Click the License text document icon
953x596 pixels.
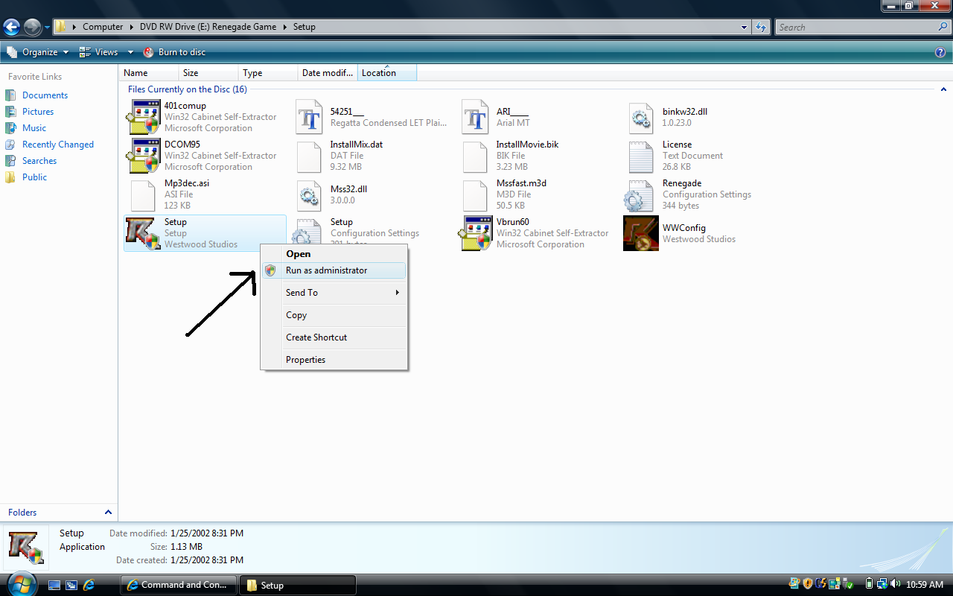click(641, 156)
